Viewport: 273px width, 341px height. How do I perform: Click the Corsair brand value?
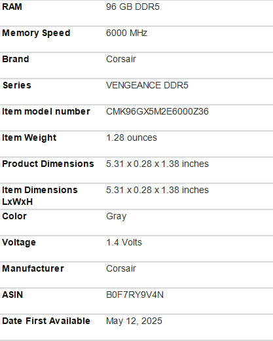coord(121,59)
